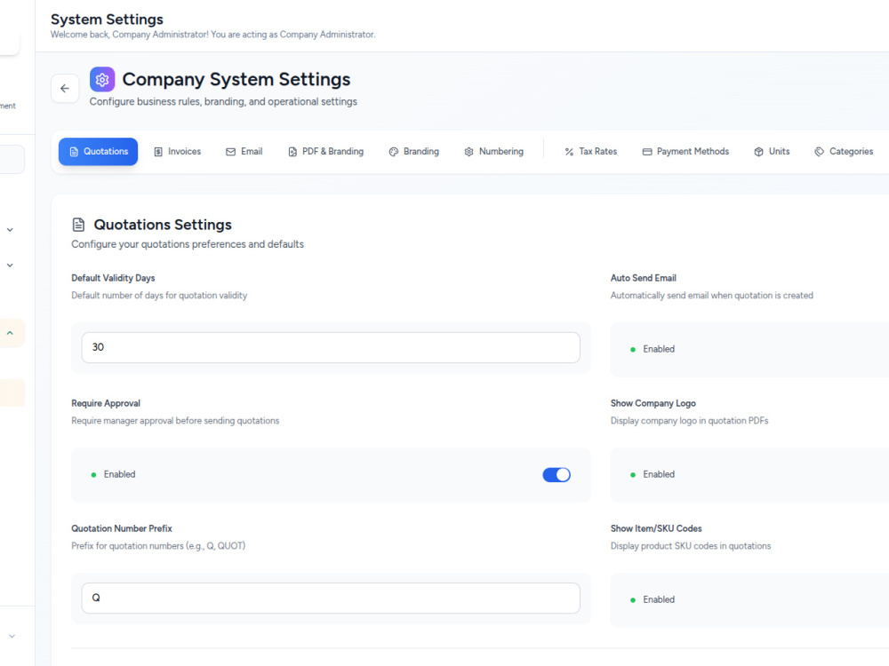Click the Default Validity Days field
This screenshot has height=666, width=889.
[331, 347]
